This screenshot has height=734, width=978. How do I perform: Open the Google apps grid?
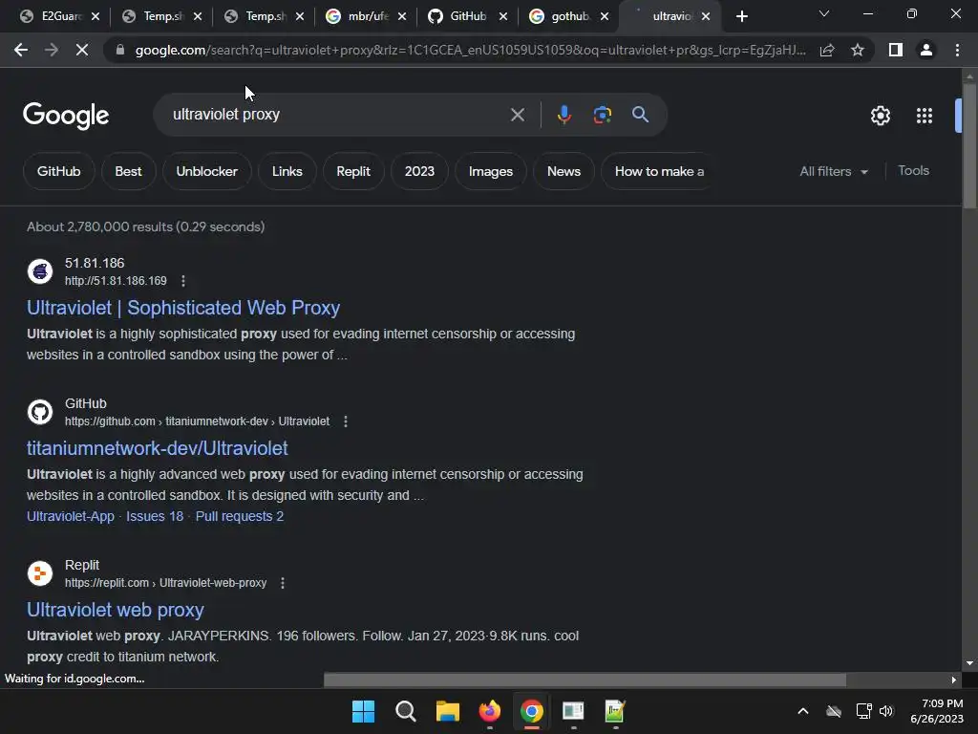click(924, 116)
